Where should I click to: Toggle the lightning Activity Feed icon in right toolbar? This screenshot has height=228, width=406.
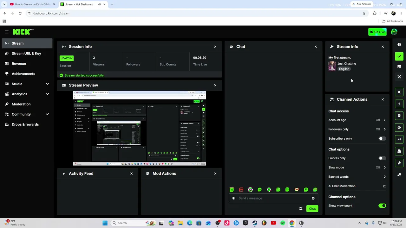pyautogui.click(x=399, y=104)
